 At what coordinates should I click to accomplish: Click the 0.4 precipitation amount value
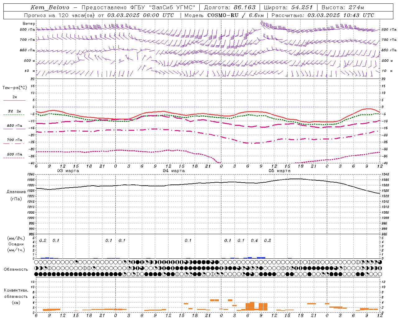click(x=254, y=240)
